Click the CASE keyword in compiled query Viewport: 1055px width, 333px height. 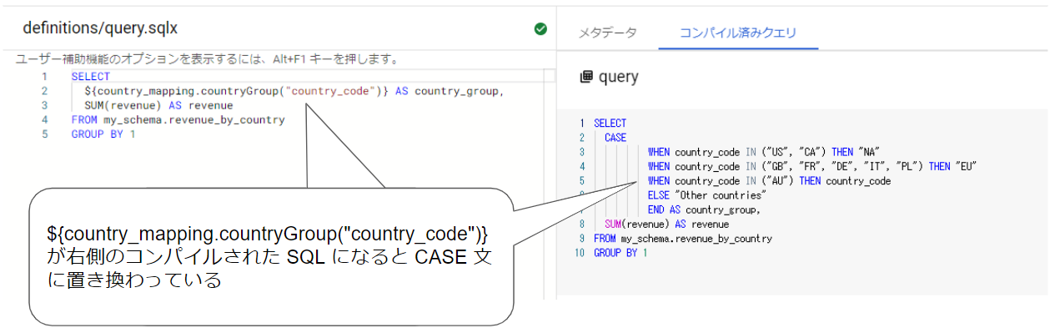click(x=615, y=138)
